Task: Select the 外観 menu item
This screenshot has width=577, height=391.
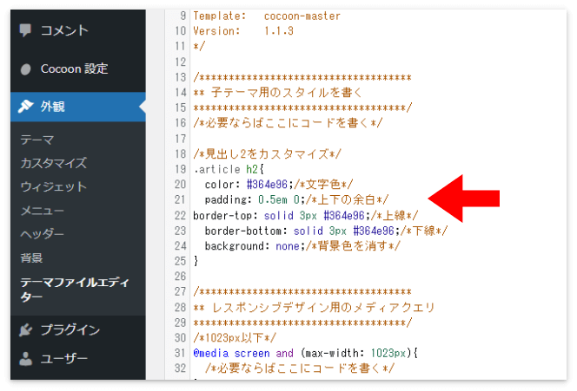Action: tap(78, 107)
